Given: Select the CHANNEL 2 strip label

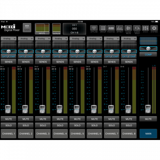Looking at the screenshot, I should [26, 134].
